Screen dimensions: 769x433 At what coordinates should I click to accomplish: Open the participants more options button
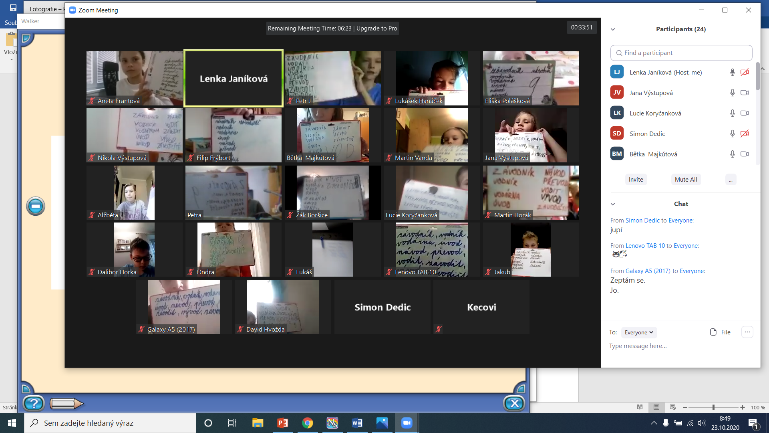click(x=731, y=180)
